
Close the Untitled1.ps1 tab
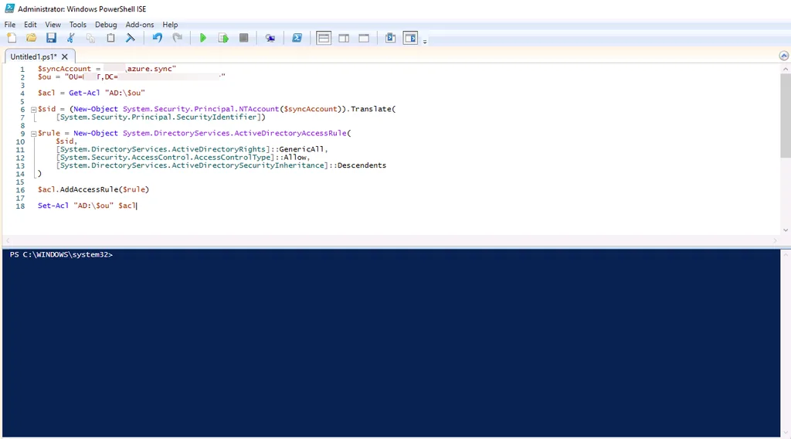65,56
